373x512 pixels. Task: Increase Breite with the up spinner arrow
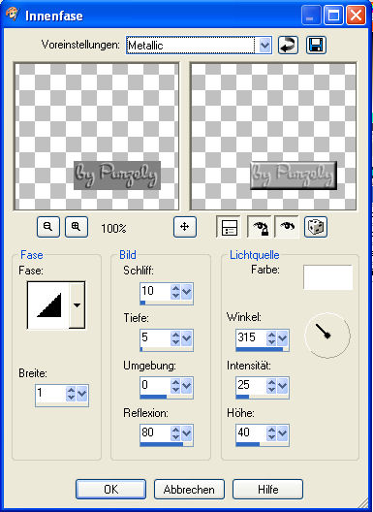point(71,390)
